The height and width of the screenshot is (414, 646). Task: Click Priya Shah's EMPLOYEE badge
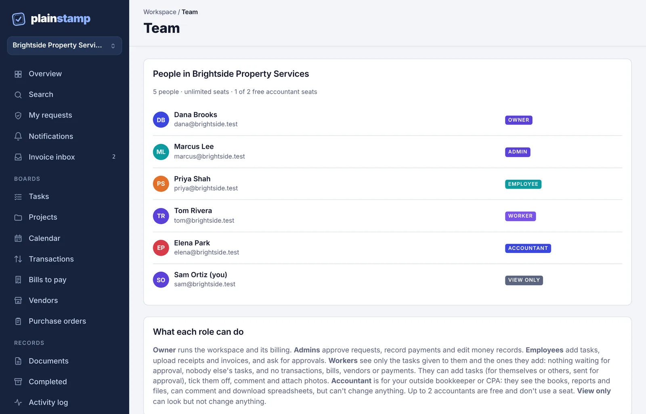523,184
